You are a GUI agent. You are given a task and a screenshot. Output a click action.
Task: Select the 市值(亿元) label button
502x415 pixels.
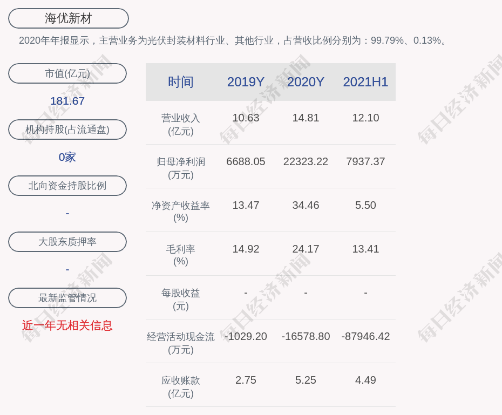click(x=67, y=73)
